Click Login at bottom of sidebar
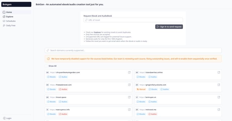 pos(9,118)
